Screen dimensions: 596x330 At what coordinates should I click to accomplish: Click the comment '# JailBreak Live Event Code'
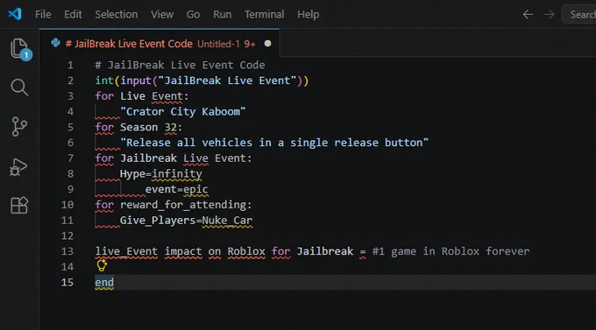(181, 65)
